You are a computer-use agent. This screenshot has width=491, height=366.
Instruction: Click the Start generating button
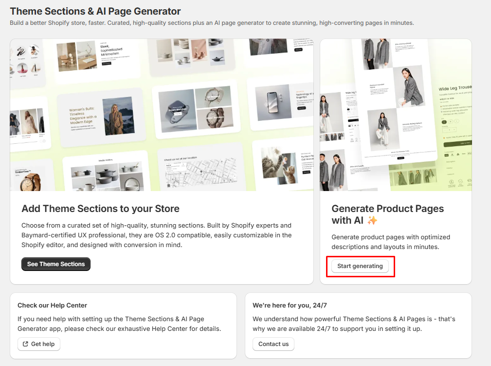coord(360,266)
